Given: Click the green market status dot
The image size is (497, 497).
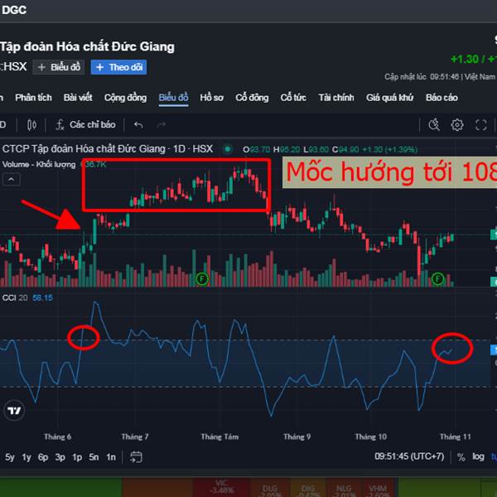Looking at the screenshot, I should pyautogui.click(x=228, y=148).
